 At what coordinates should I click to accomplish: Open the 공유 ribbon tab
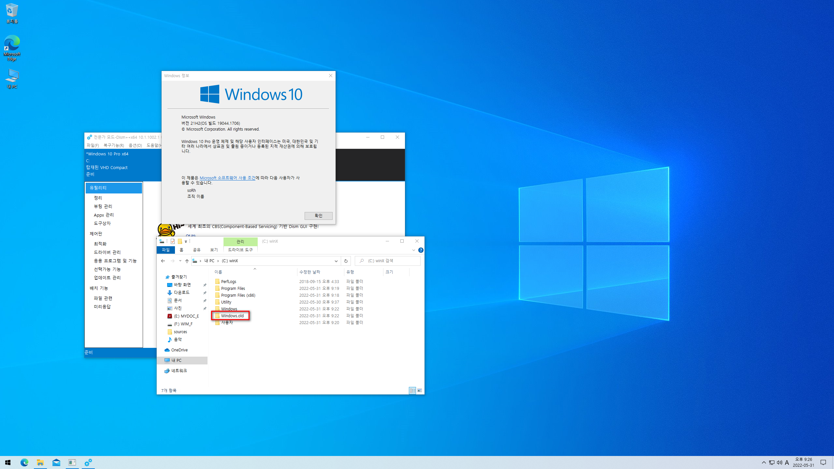(197, 250)
